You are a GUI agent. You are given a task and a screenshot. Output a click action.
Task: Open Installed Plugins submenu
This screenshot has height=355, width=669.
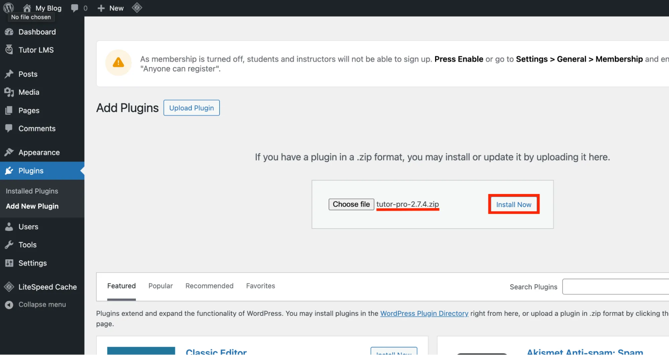(32, 191)
